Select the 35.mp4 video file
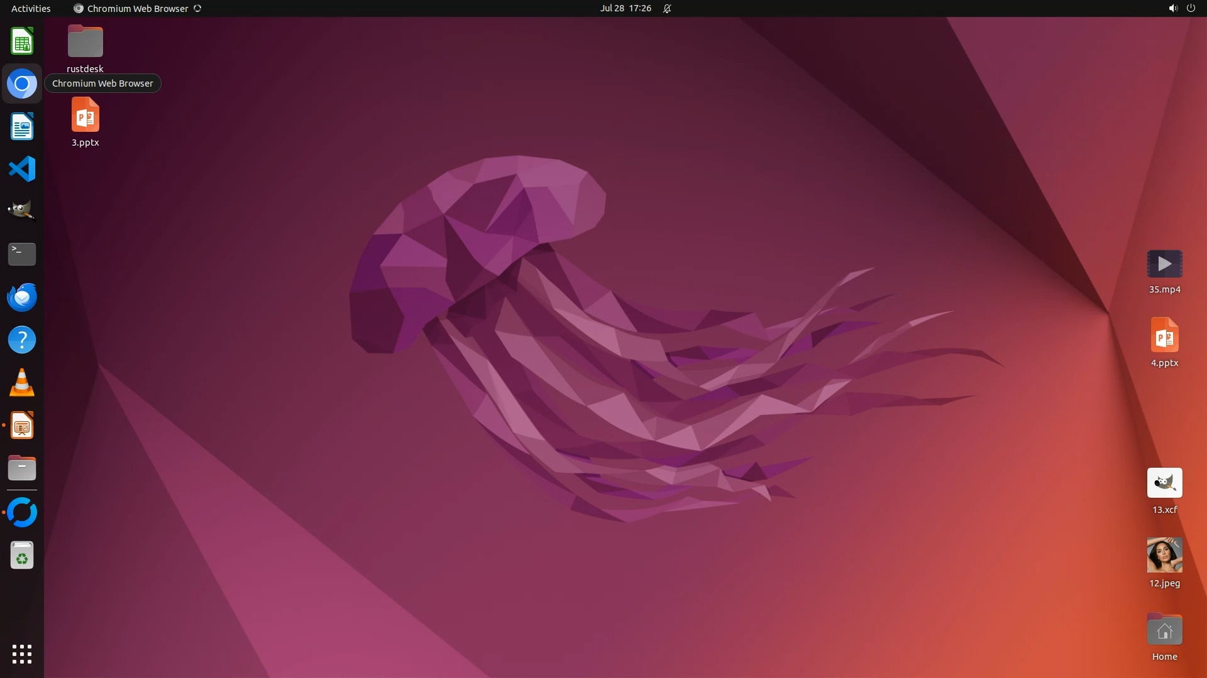The image size is (1207, 678). pyautogui.click(x=1164, y=264)
